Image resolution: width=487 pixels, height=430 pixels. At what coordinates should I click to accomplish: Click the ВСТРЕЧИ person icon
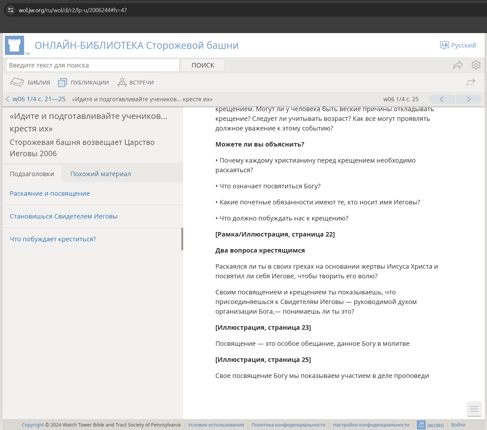(x=122, y=82)
